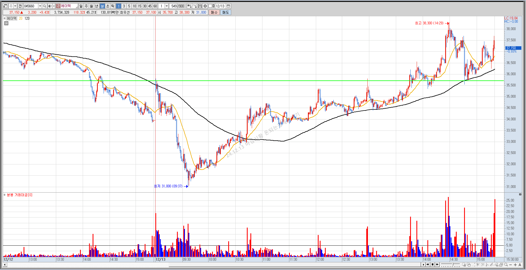The height and width of the screenshot is (270, 526).
Task: Adjust the replay speed slider handle
Action: 453,264
